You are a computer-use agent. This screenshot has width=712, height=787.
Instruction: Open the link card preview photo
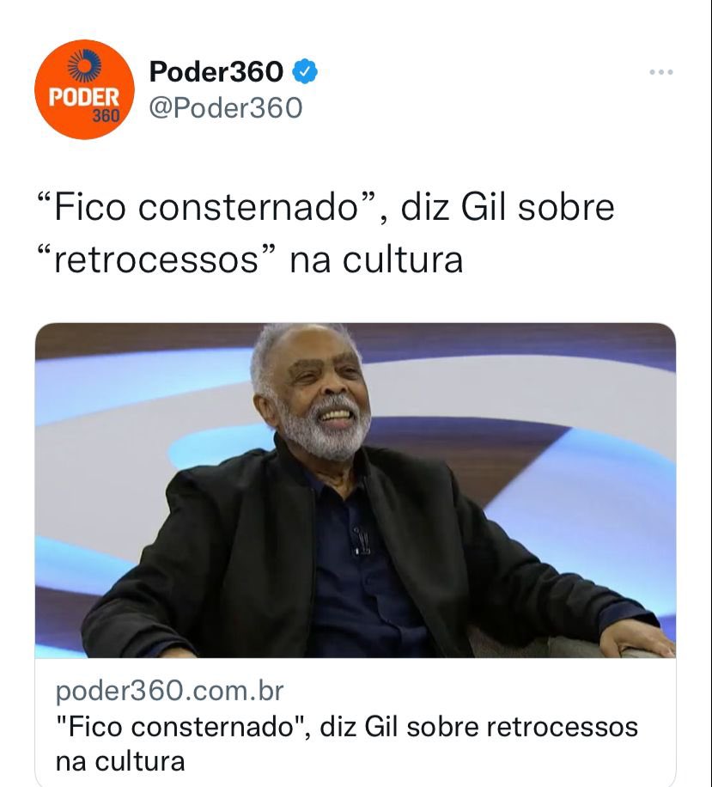tap(356, 491)
